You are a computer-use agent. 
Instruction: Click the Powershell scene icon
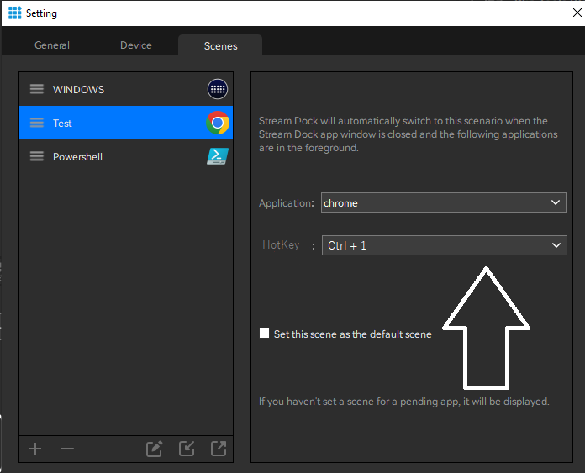[x=218, y=156]
